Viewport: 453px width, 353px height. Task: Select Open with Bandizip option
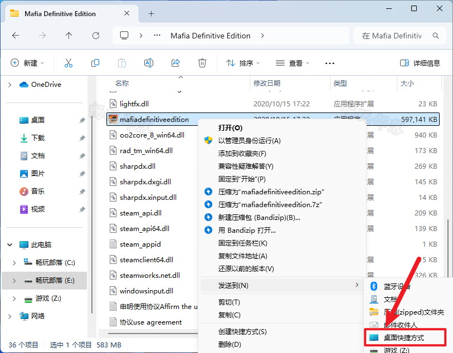coord(247,230)
